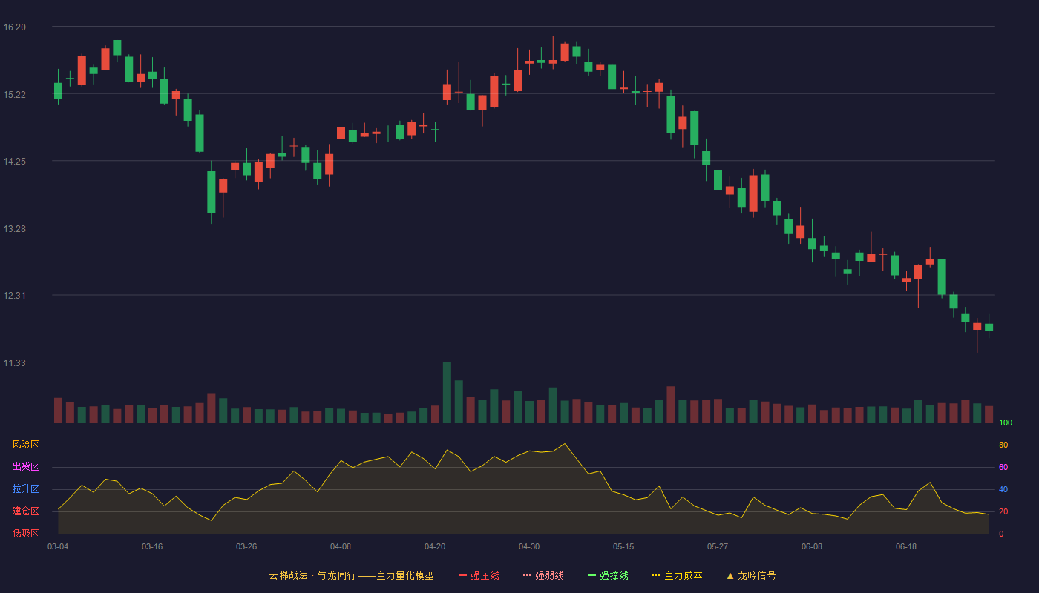The height and width of the screenshot is (593, 1039).
Task: Select the 出货区 zone label
Action: coord(25,467)
